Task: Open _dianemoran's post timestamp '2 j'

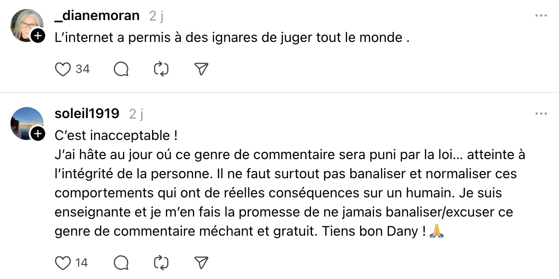Action: (156, 16)
